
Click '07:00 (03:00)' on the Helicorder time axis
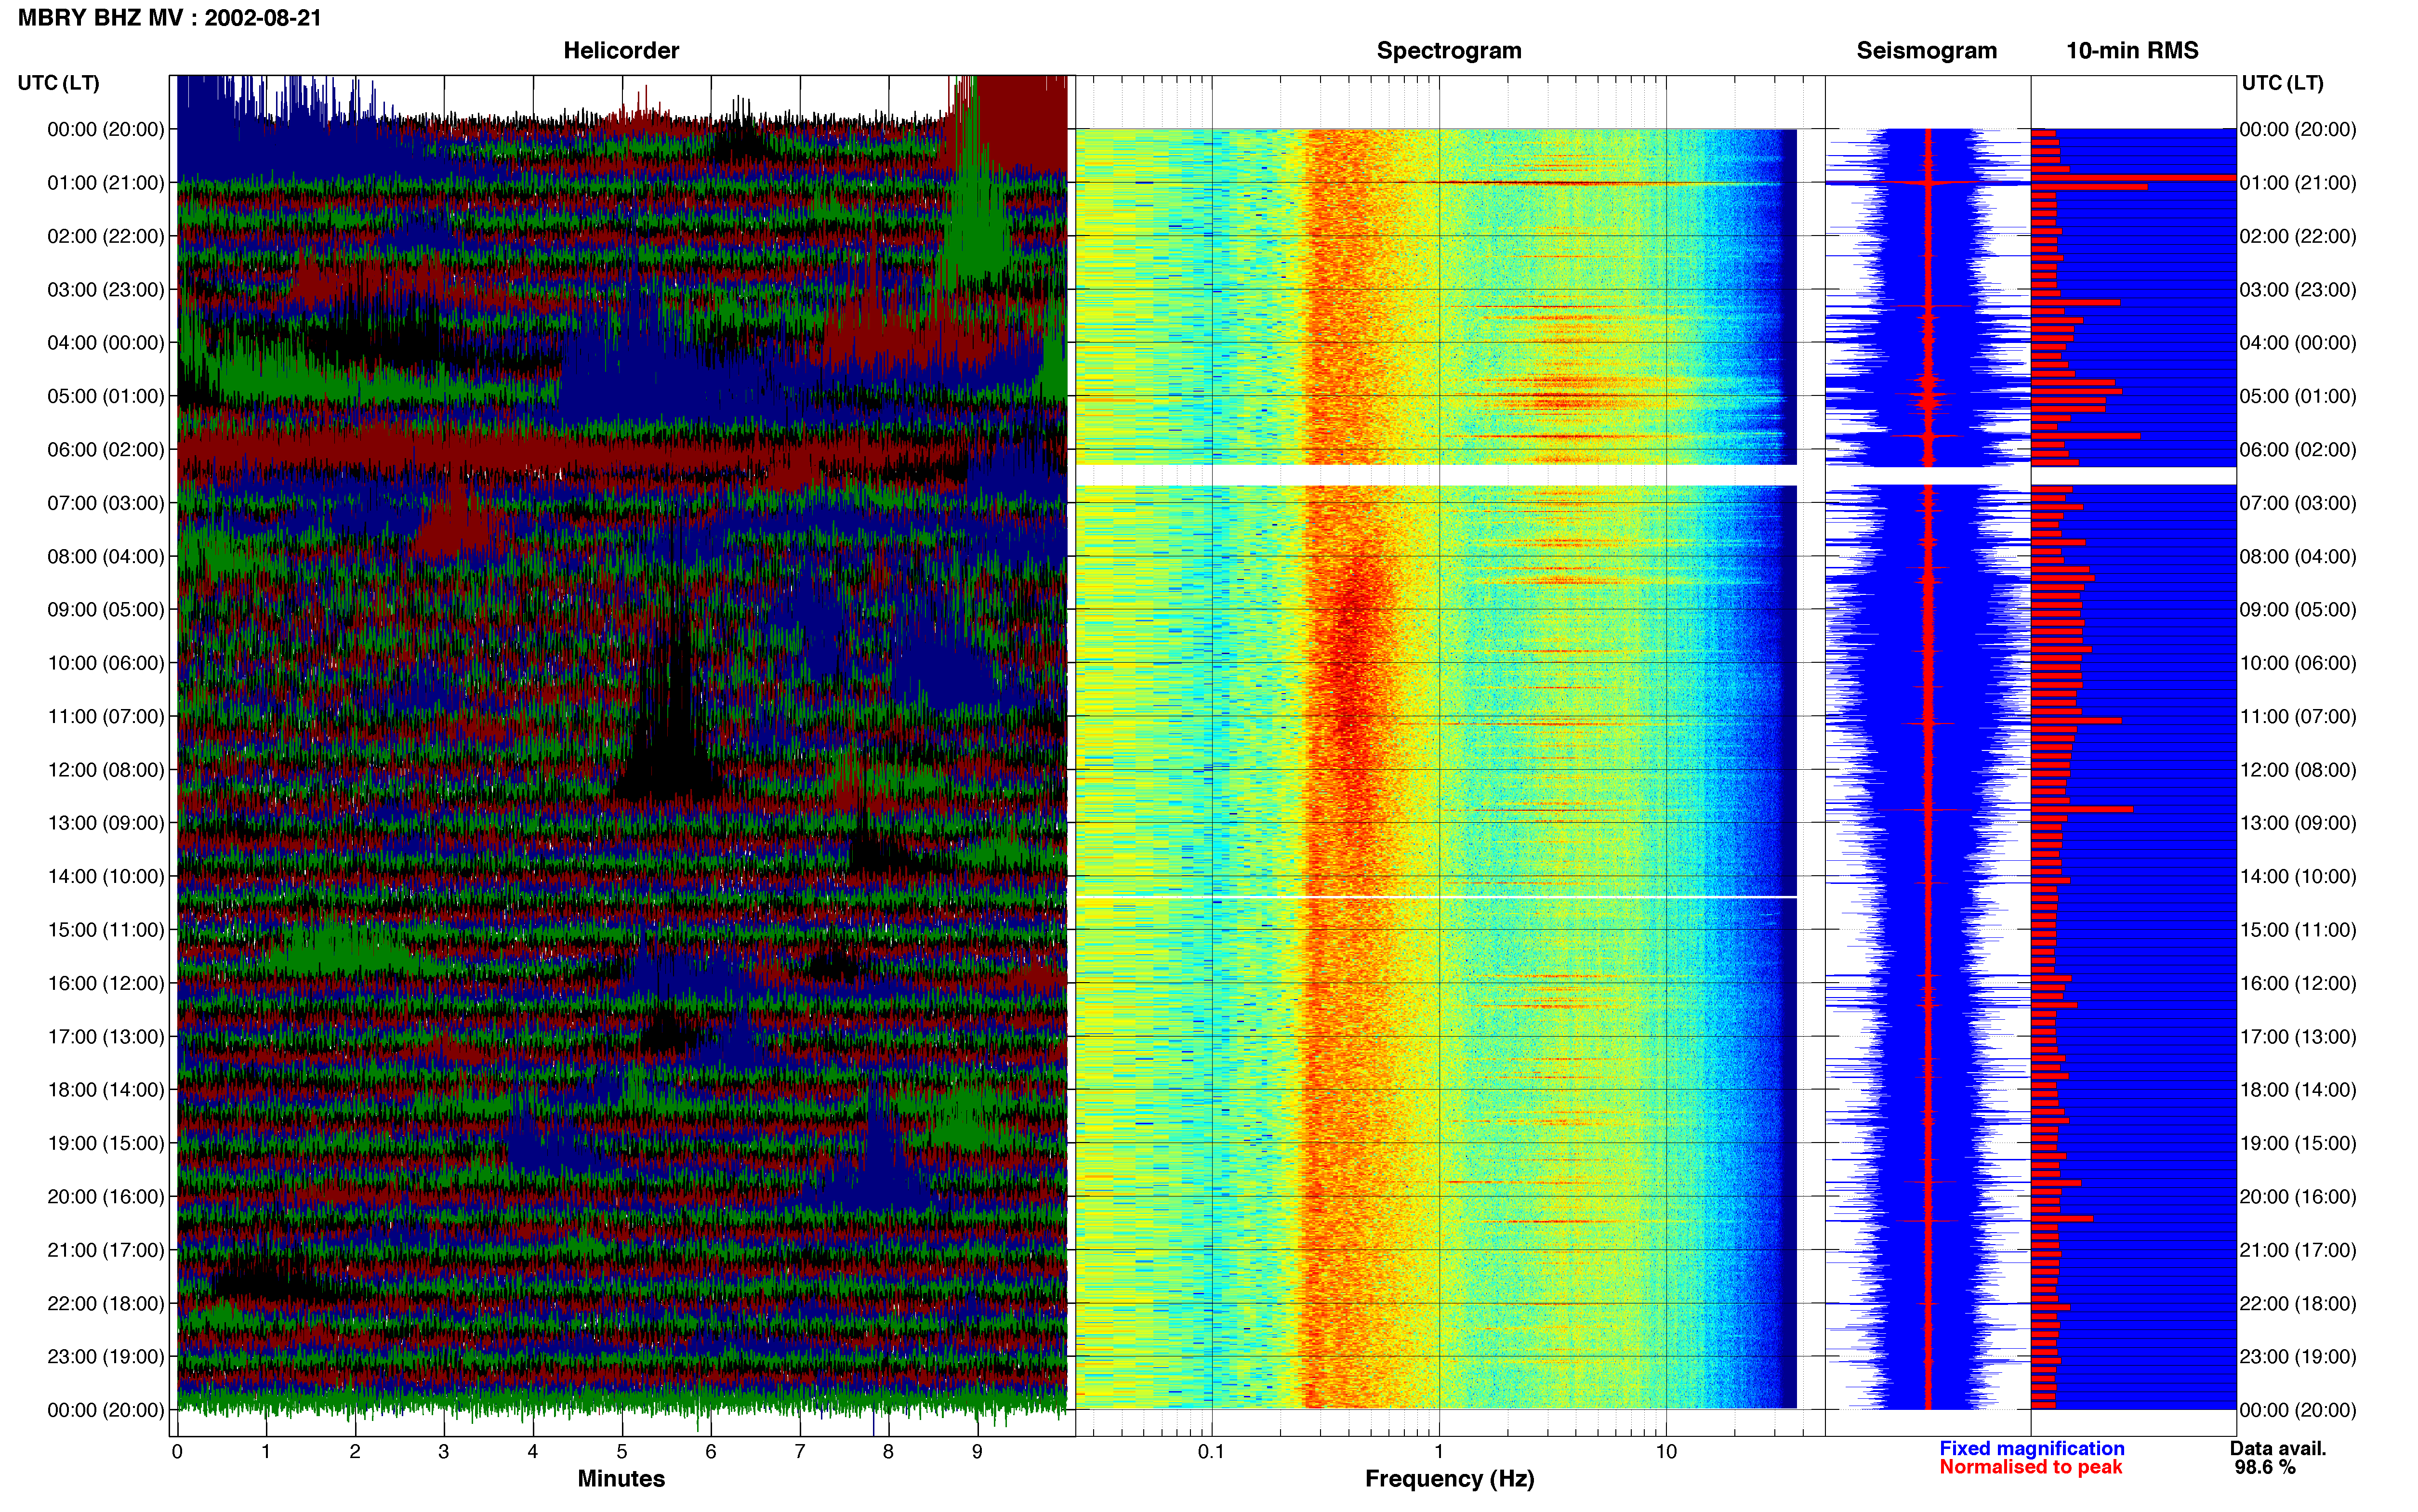coord(106,503)
